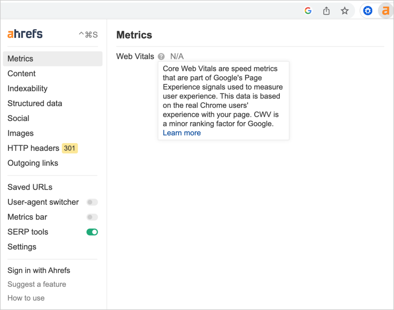Screen dimensions: 394x310
Task: Select the Metrics sidebar item
Action: click(52, 59)
